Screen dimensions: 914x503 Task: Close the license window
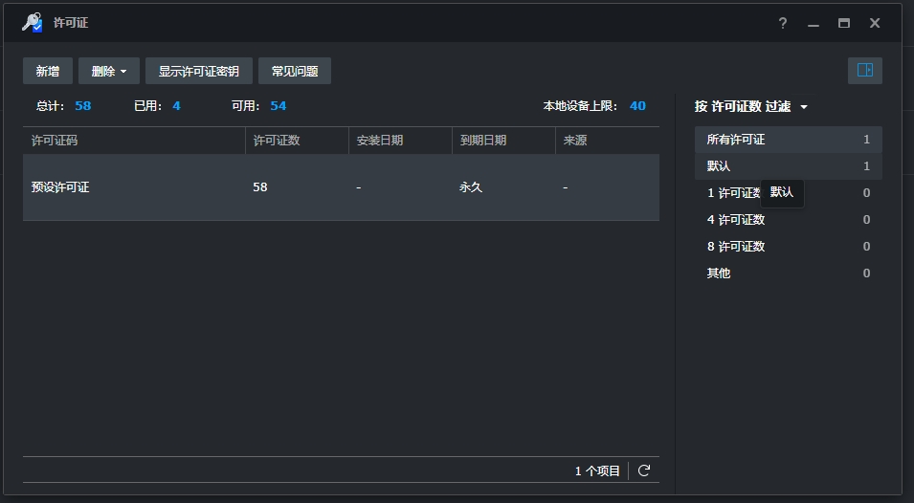coord(874,23)
